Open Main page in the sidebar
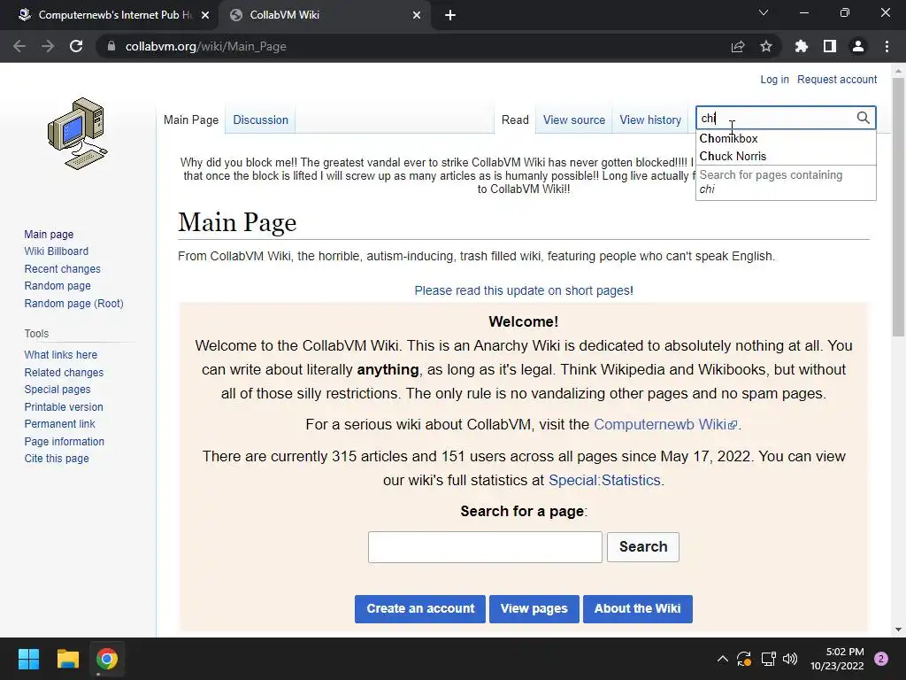This screenshot has width=906, height=680. point(49,234)
